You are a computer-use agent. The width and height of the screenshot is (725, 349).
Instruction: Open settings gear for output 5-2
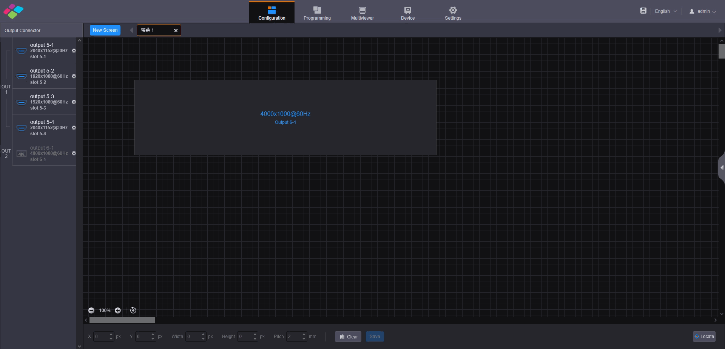tap(74, 76)
